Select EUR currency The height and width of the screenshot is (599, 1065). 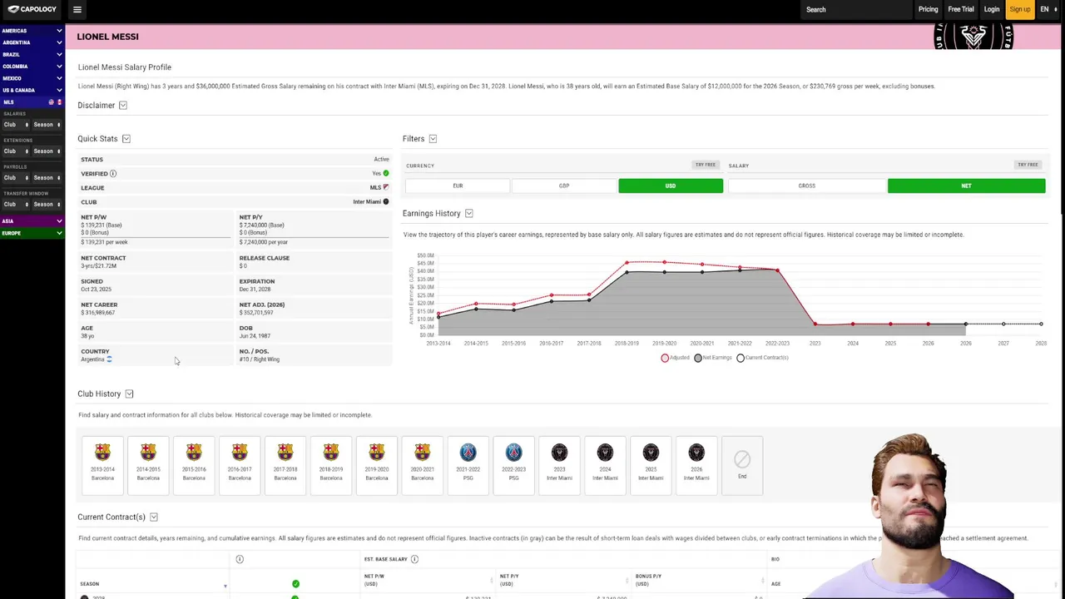click(458, 186)
